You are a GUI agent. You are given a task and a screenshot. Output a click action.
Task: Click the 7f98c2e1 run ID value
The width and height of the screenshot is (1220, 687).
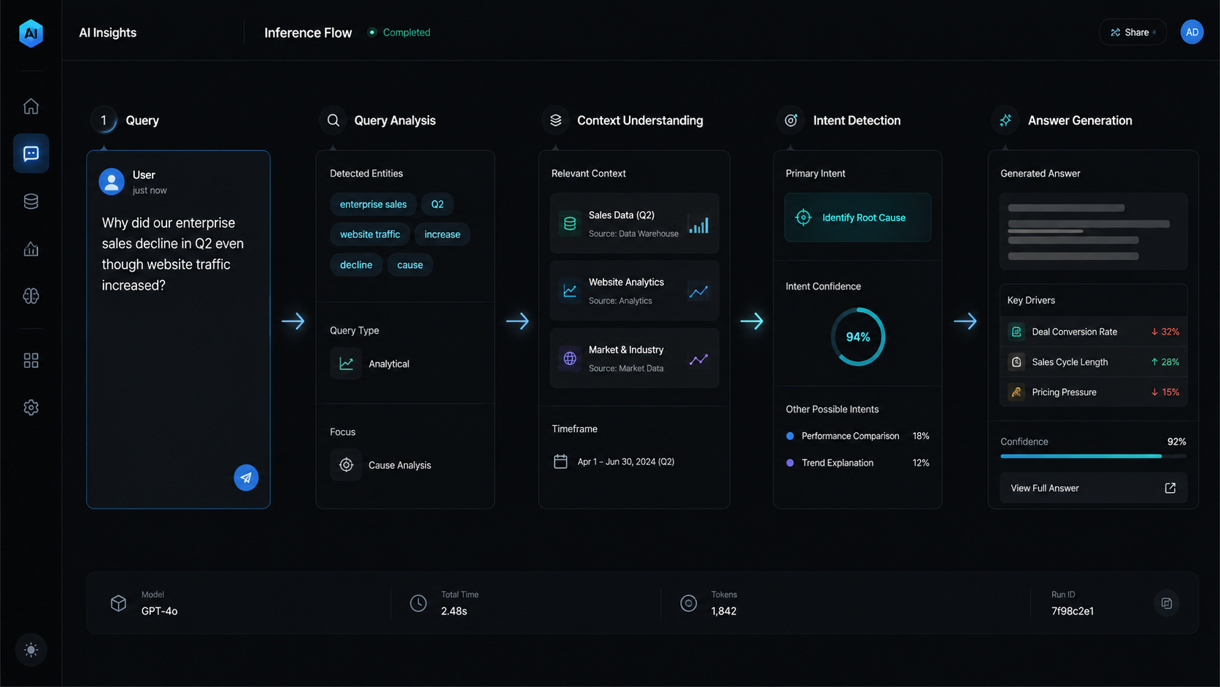[1073, 611]
